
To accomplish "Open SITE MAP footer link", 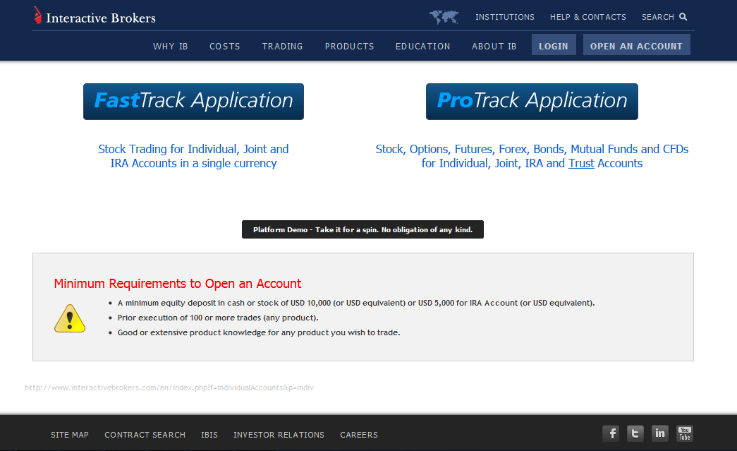I will 70,435.
